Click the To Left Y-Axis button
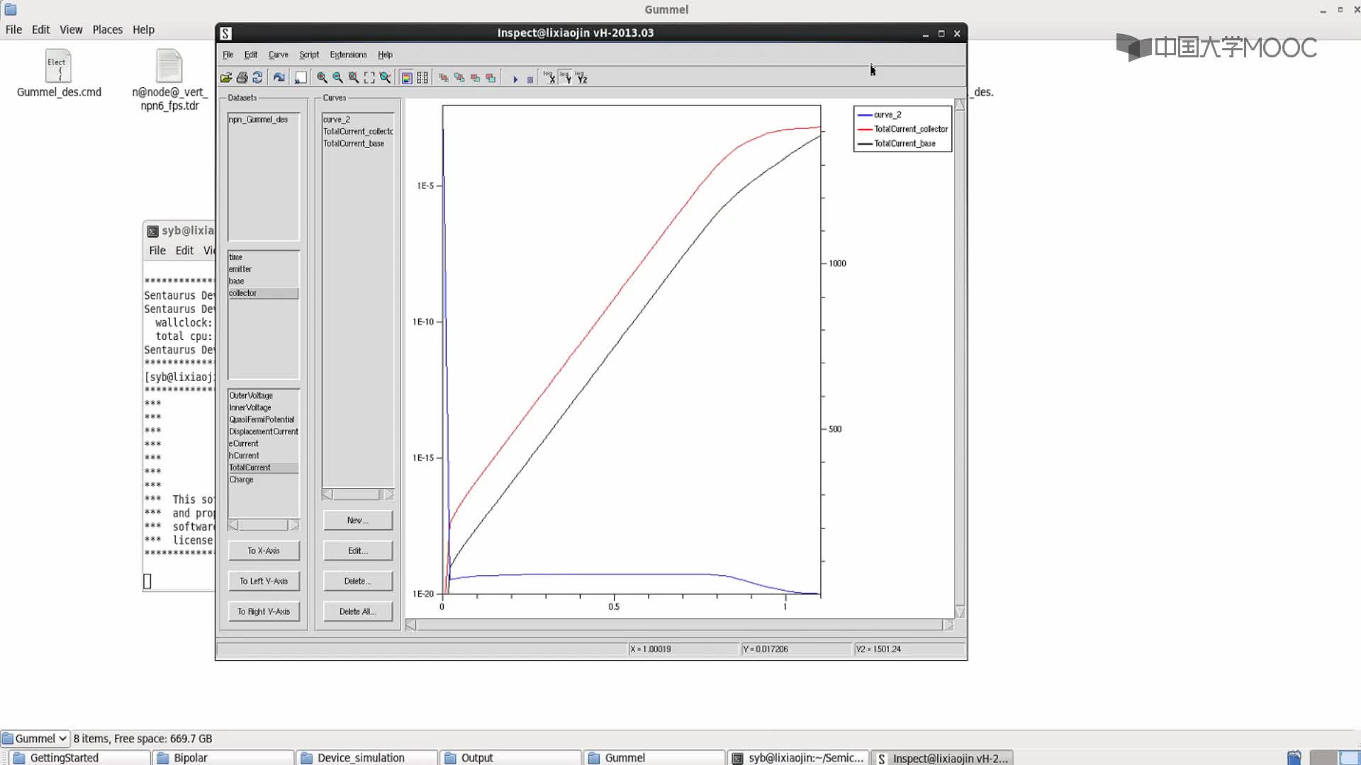The height and width of the screenshot is (765, 1361). coord(263,580)
